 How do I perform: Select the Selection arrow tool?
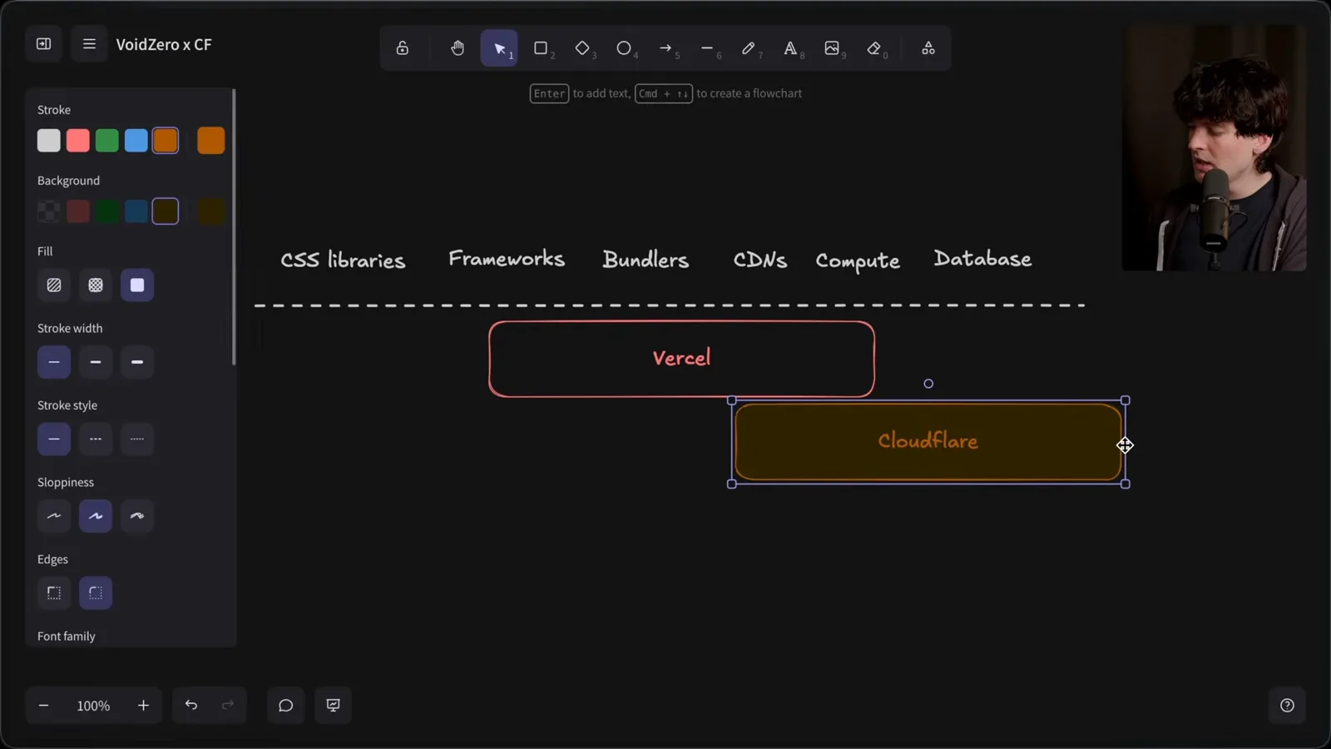[499, 48]
